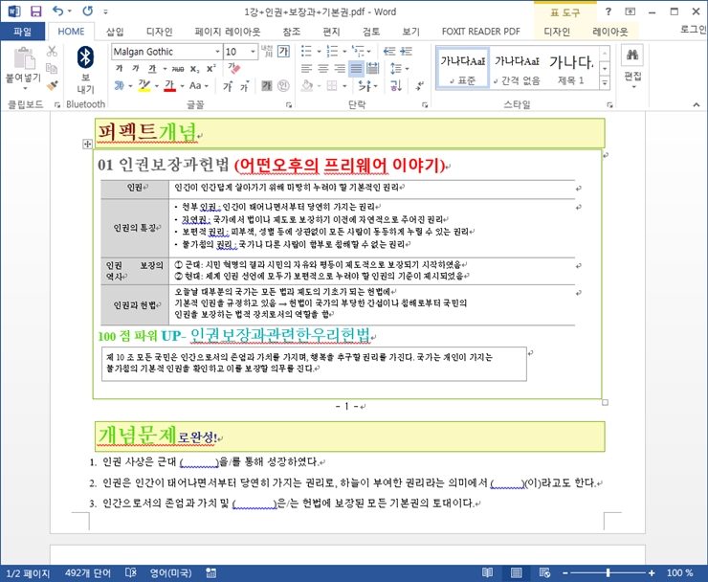
Task: Click the Increase Indent icon
Action: [x=406, y=52]
